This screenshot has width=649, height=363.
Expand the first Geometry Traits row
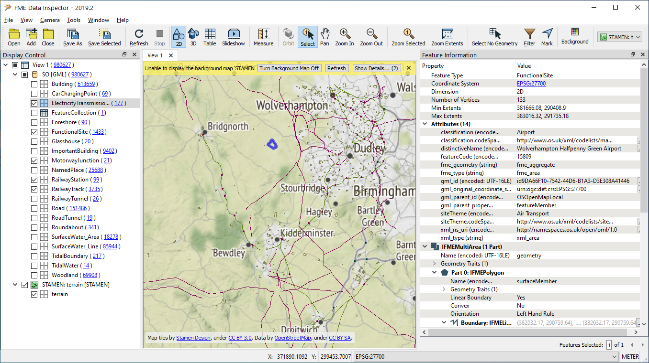[435, 264]
